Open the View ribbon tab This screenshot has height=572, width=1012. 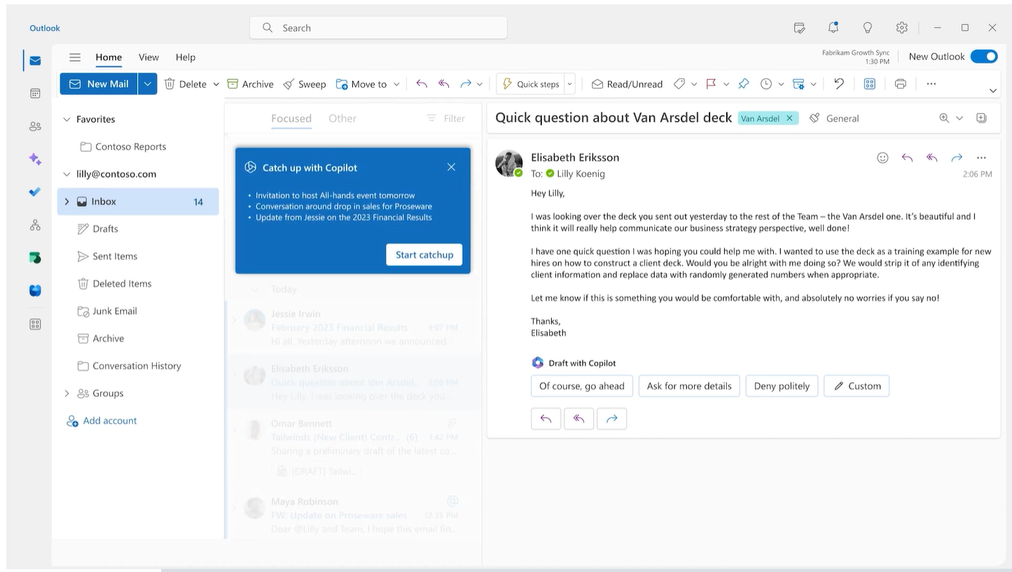[x=148, y=57]
